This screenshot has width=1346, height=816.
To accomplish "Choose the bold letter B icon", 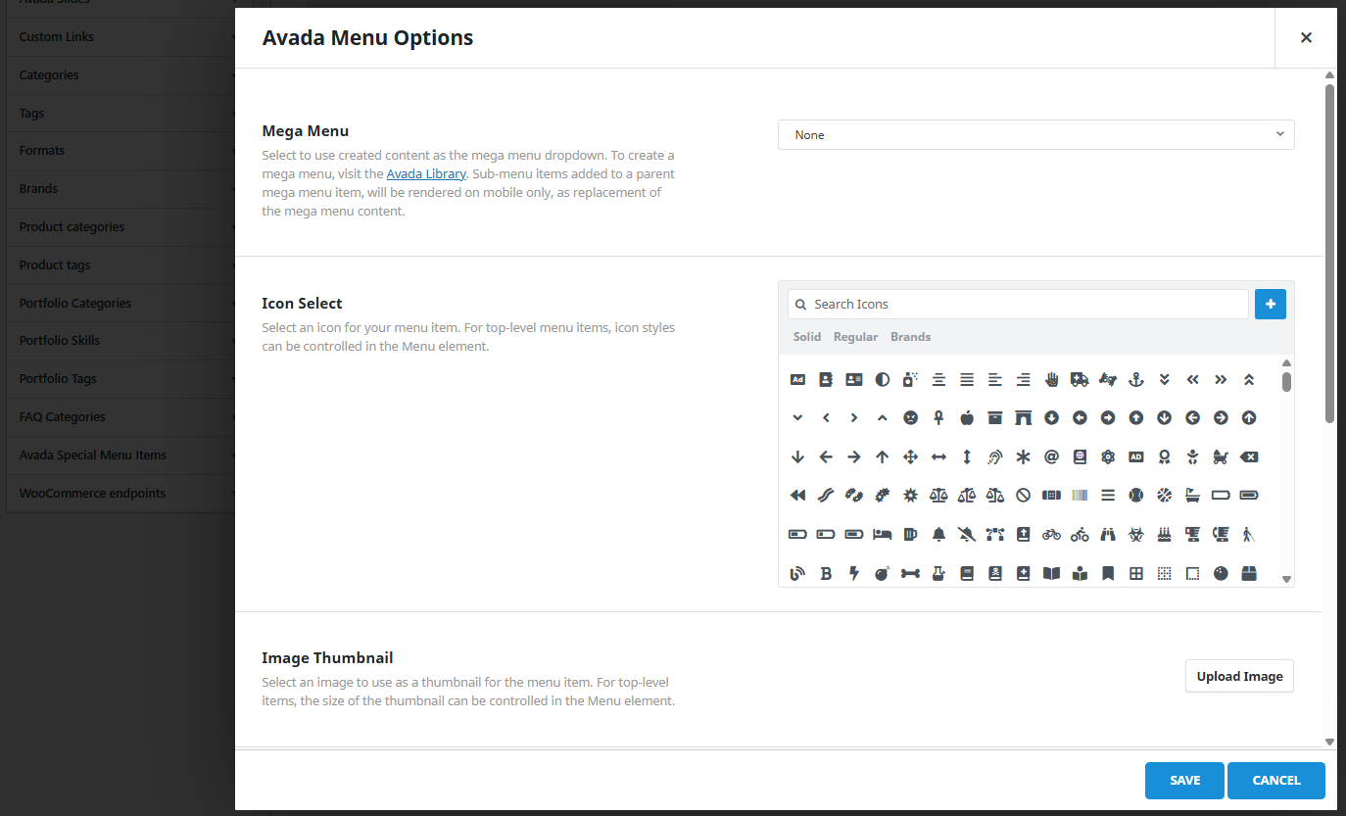I will (826, 573).
